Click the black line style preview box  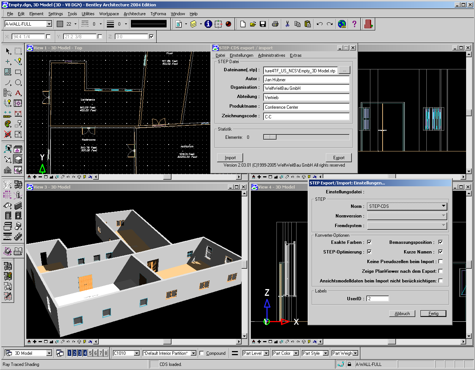(x=149, y=24)
